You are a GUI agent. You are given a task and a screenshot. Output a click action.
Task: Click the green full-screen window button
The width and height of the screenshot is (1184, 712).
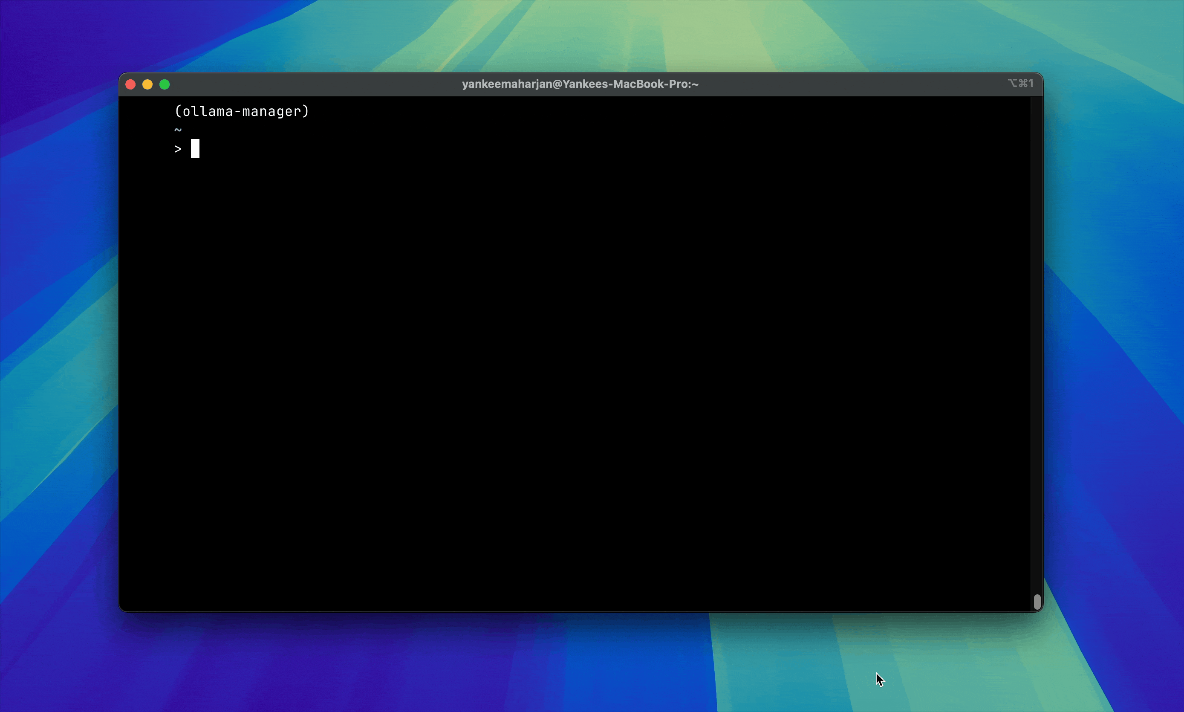(x=165, y=84)
